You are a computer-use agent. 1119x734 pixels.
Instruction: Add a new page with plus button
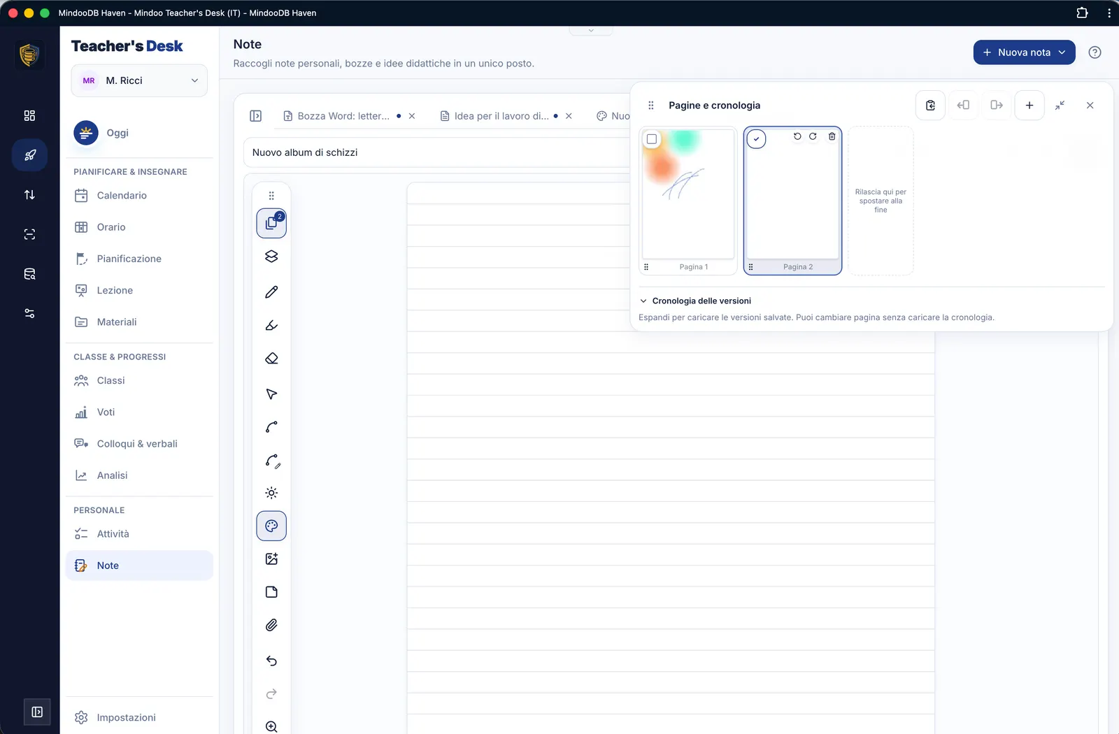click(x=1029, y=106)
